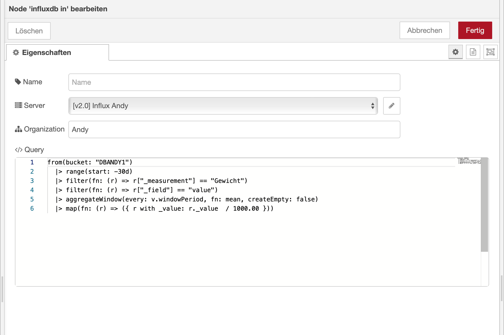
Task: Open node appearance settings icon
Action: click(490, 52)
